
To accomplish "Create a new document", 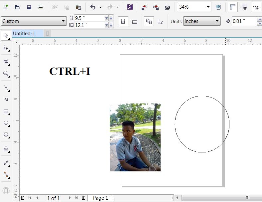I will point(6,7).
